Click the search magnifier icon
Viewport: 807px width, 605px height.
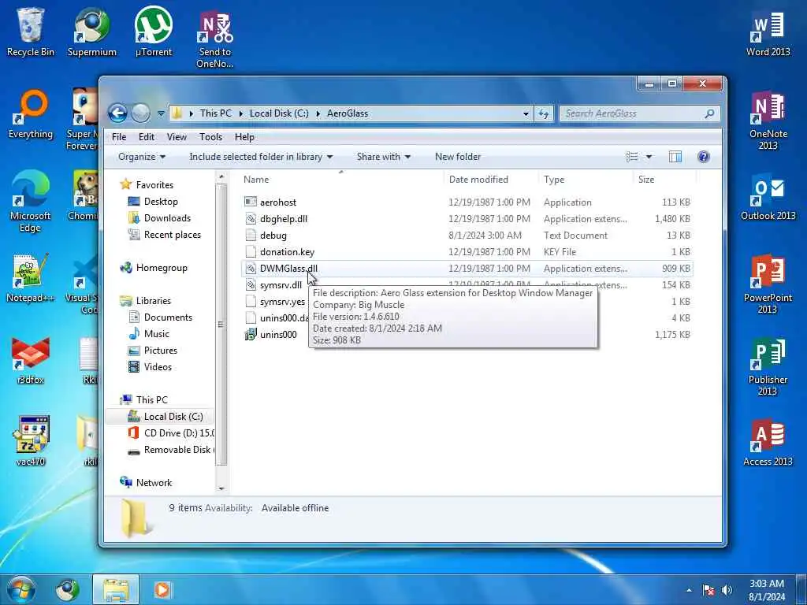[x=710, y=113]
